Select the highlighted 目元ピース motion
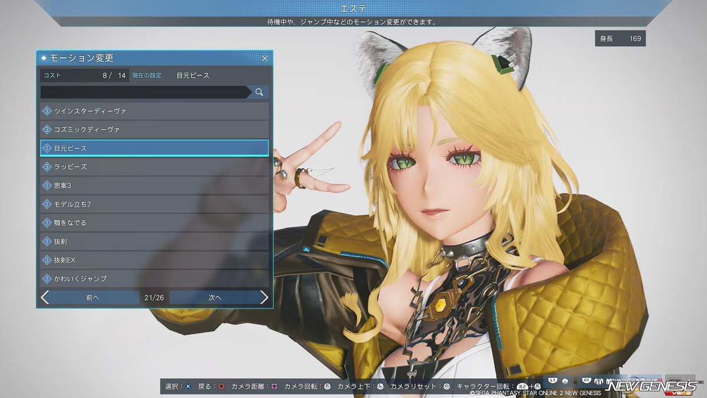The height and width of the screenshot is (398, 707). point(154,148)
